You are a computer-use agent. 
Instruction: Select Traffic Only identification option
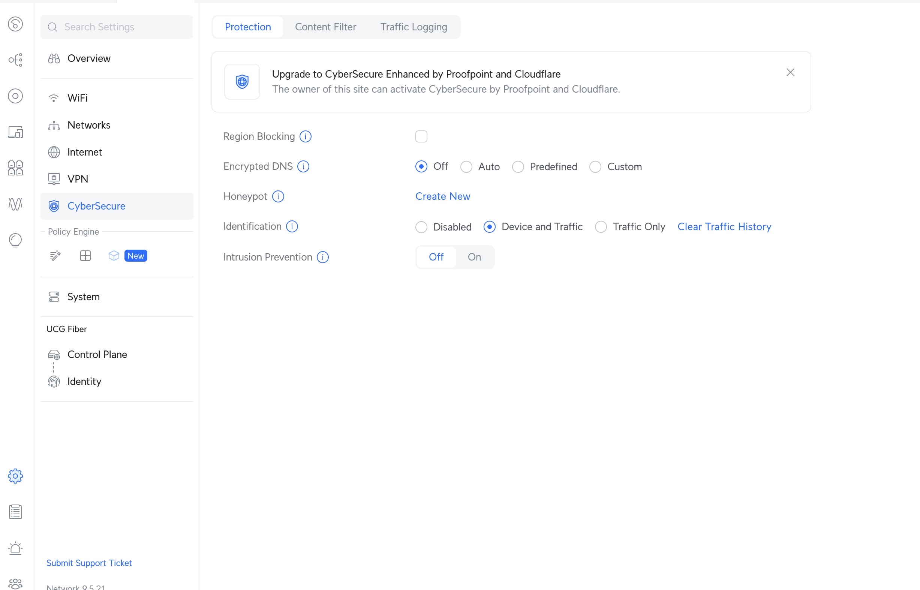pos(601,227)
